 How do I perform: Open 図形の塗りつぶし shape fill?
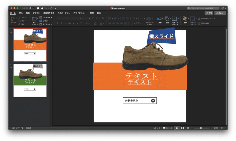pyautogui.click(x=206, y=18)
